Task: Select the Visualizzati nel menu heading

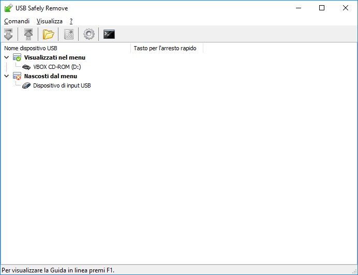Action: [55, 57]
